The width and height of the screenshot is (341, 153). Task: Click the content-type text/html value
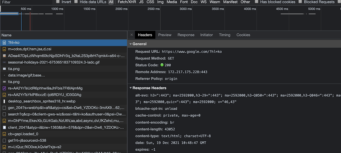pos(186,136)
